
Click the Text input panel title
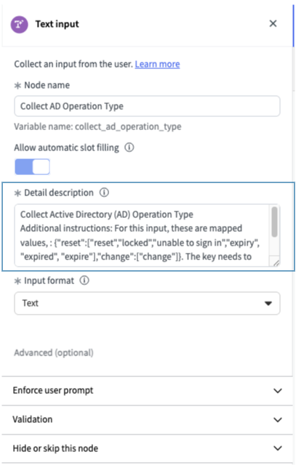tap(57, 24)
